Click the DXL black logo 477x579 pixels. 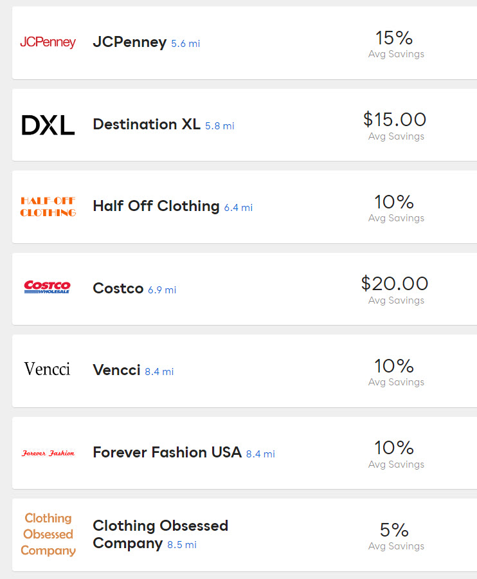pyautogui.click(x=48, y=125)
